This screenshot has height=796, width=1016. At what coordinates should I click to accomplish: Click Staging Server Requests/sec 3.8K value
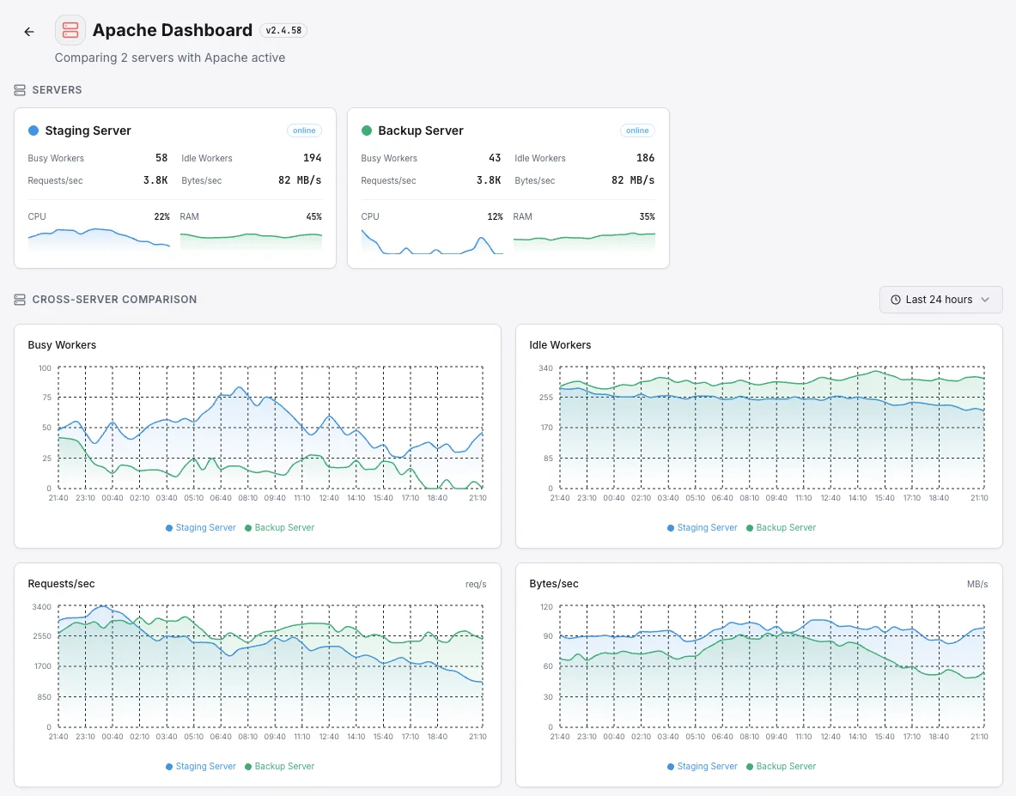click(x=155, y=180)
